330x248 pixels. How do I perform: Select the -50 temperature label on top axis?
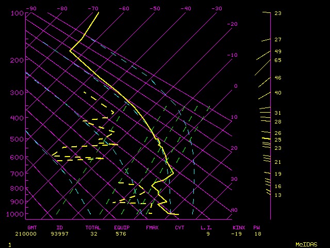[x=155, y=8]
